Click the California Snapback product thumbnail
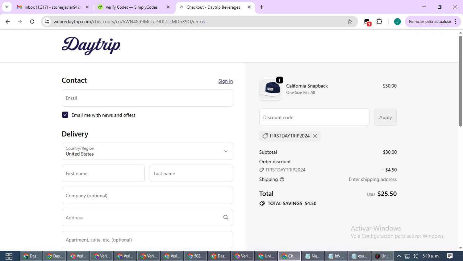 click(271, 89)
